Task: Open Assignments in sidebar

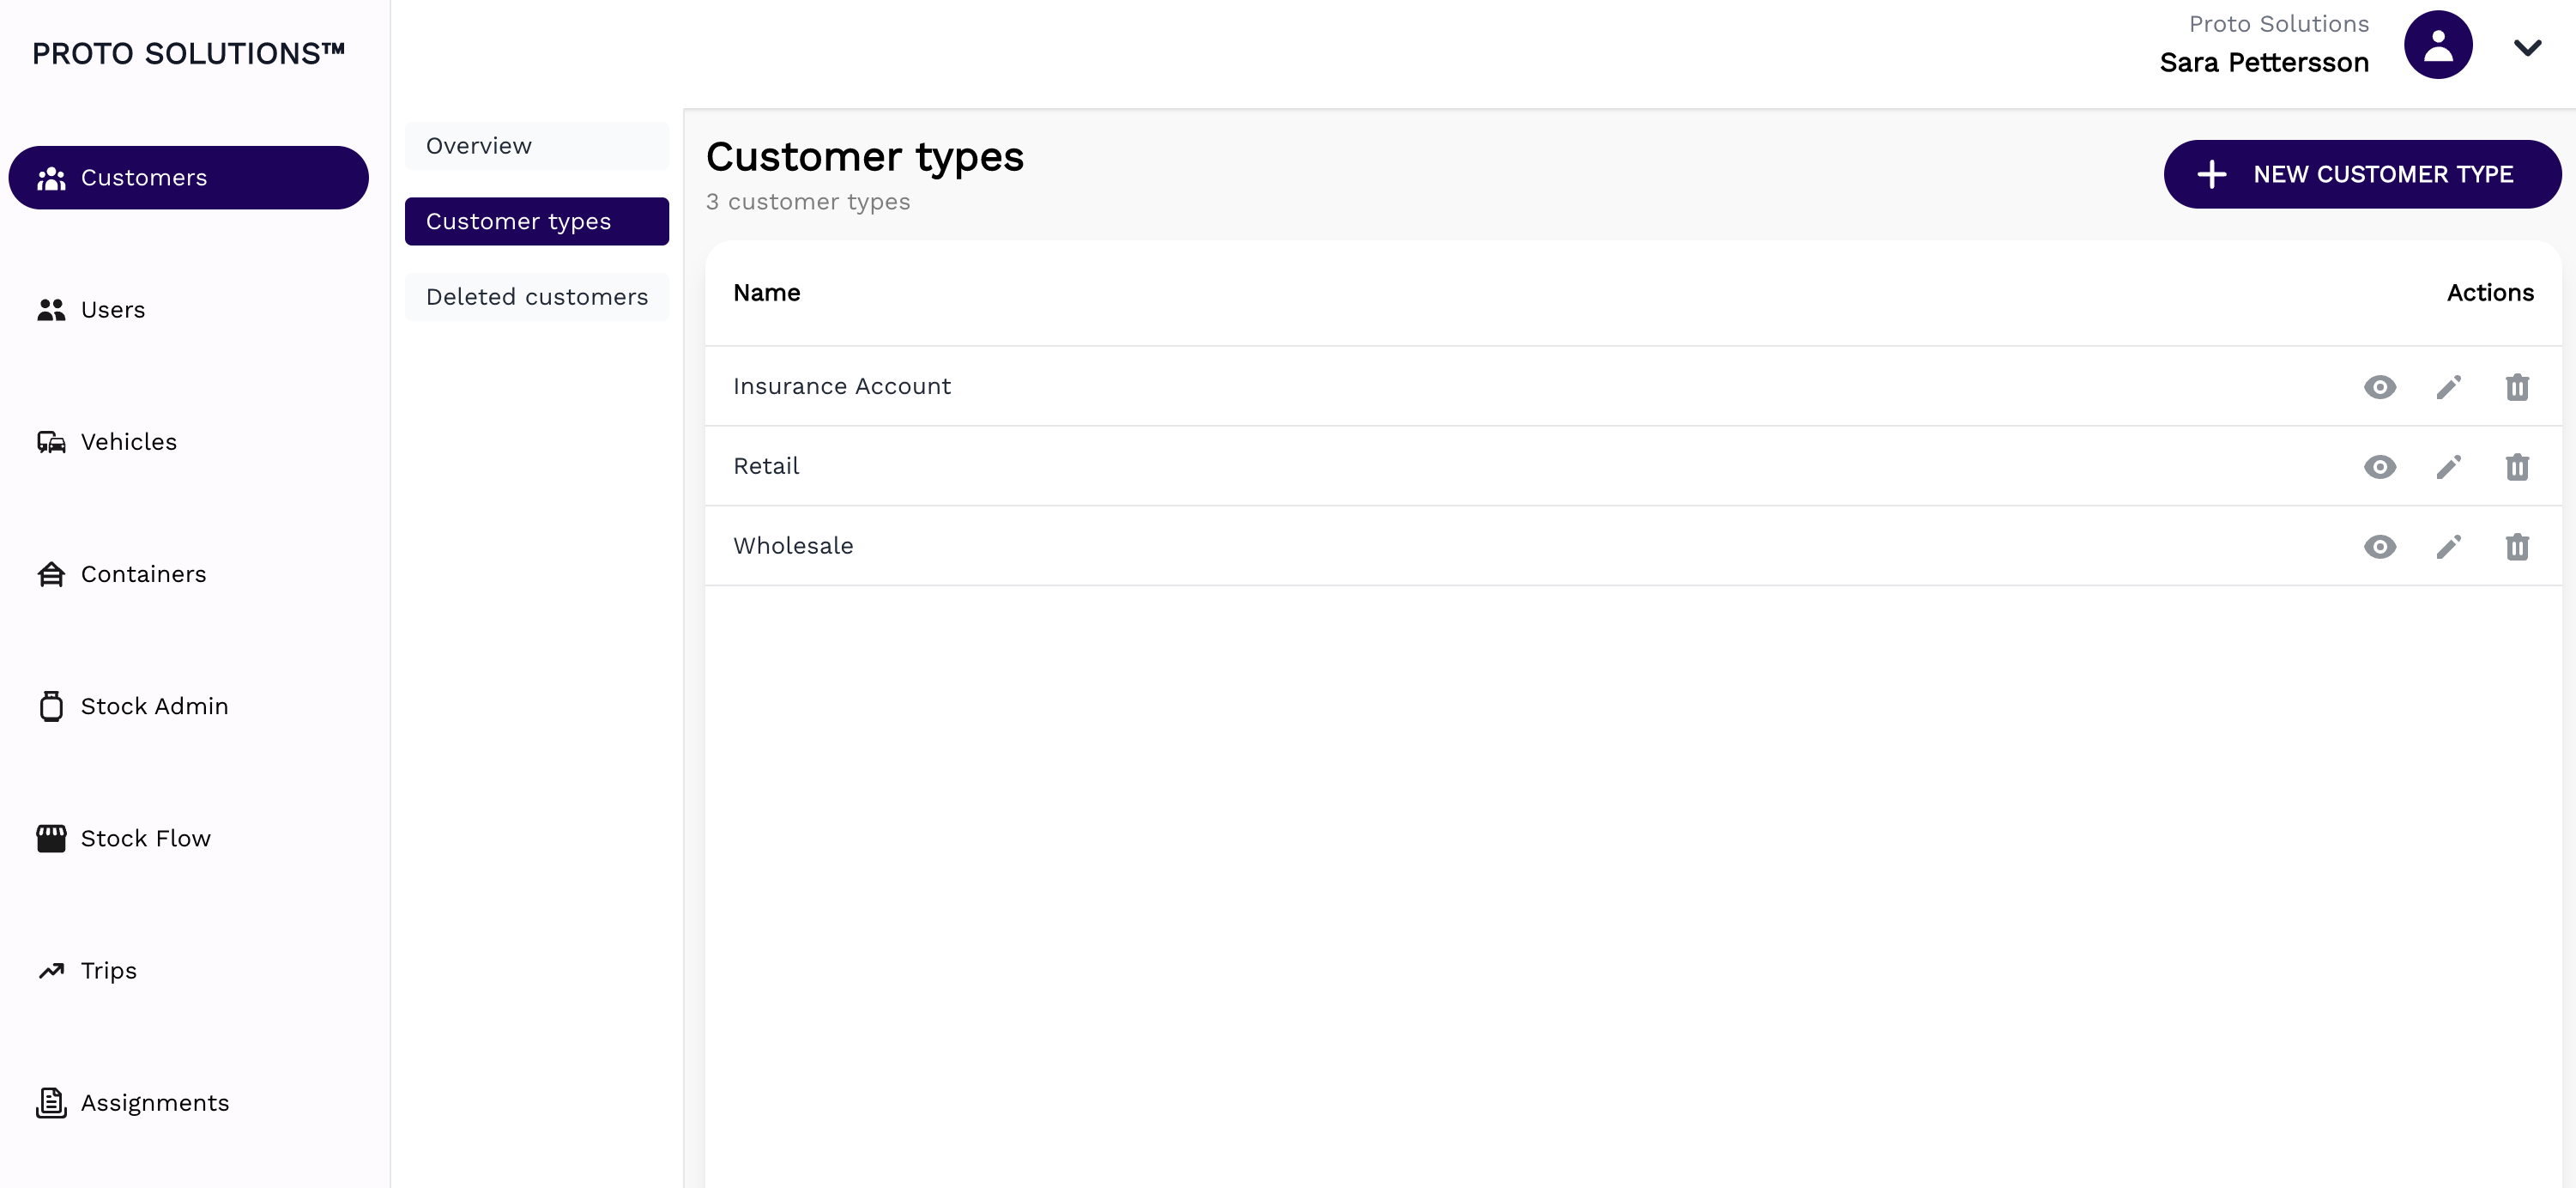Action: [x=188, y=1103]
